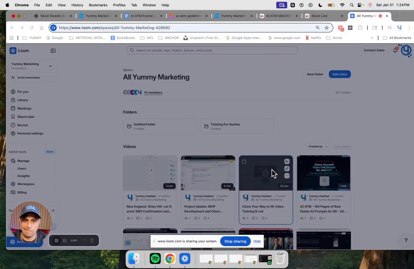Go back with the browser back arrow
The image size is (414, 269).
[x=12, y=28]
